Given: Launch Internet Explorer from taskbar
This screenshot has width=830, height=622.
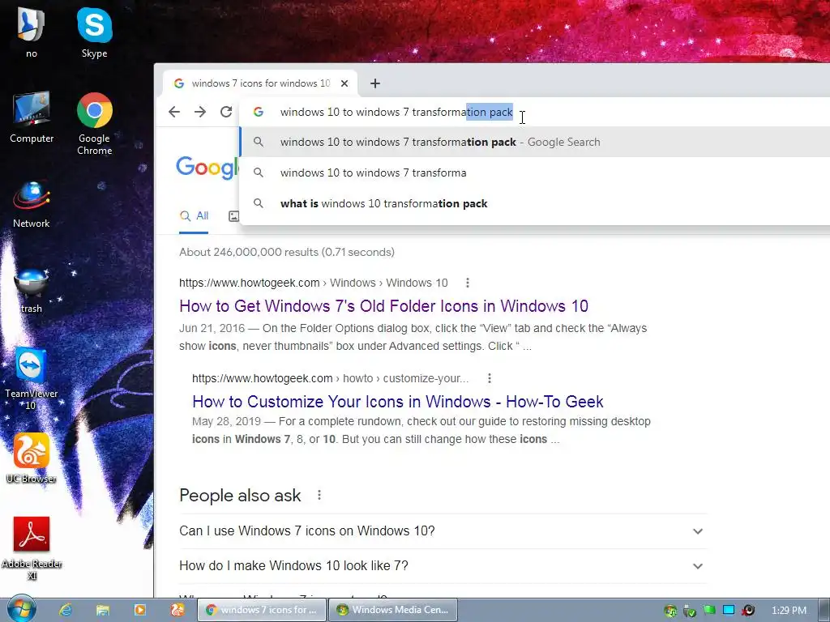Looking at the screenshot, I should [66, 610].
